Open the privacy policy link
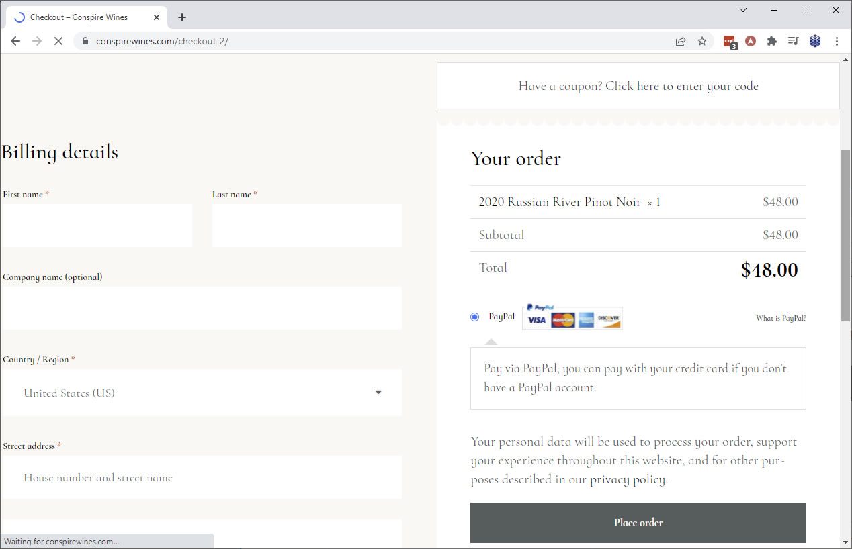The image size is (852, 549). click(628, 479)
